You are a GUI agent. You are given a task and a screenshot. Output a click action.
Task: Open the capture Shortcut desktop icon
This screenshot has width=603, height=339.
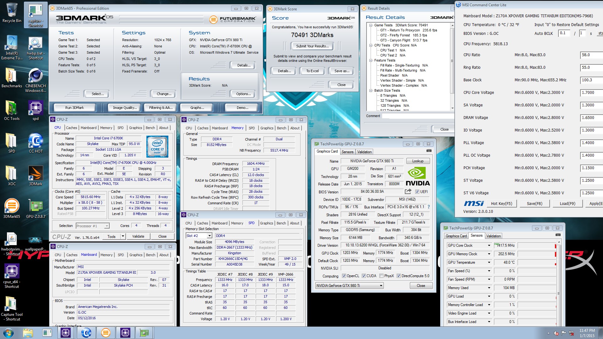(x=35, y=15)
